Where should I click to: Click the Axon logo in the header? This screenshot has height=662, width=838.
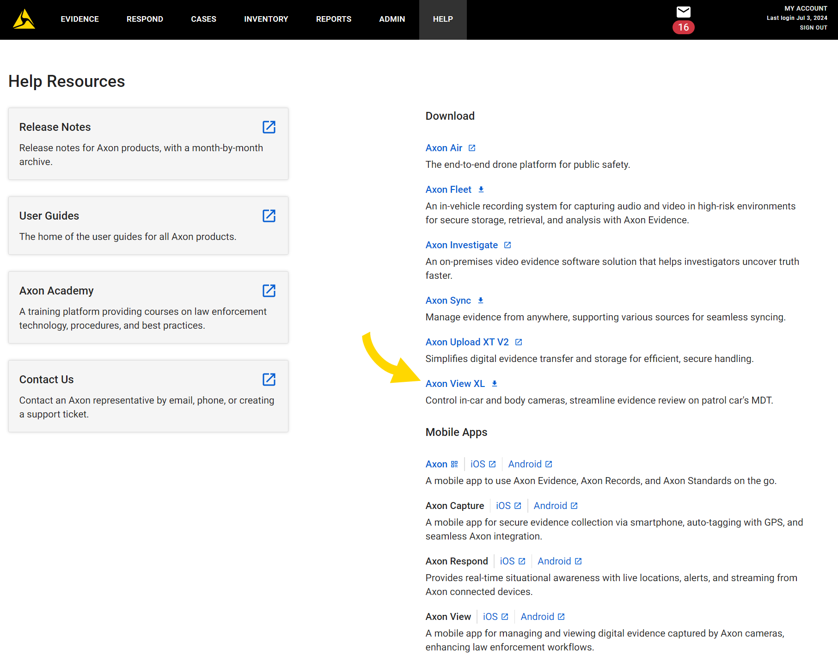pyautogui.click(x=24, y=19)
